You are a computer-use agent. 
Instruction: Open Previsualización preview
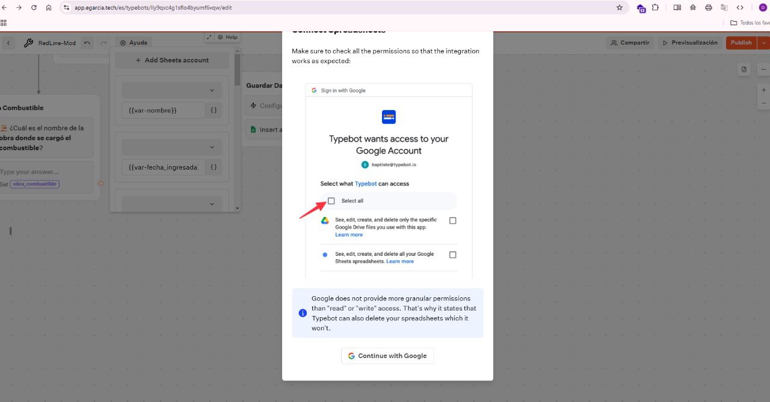point(690,43)
